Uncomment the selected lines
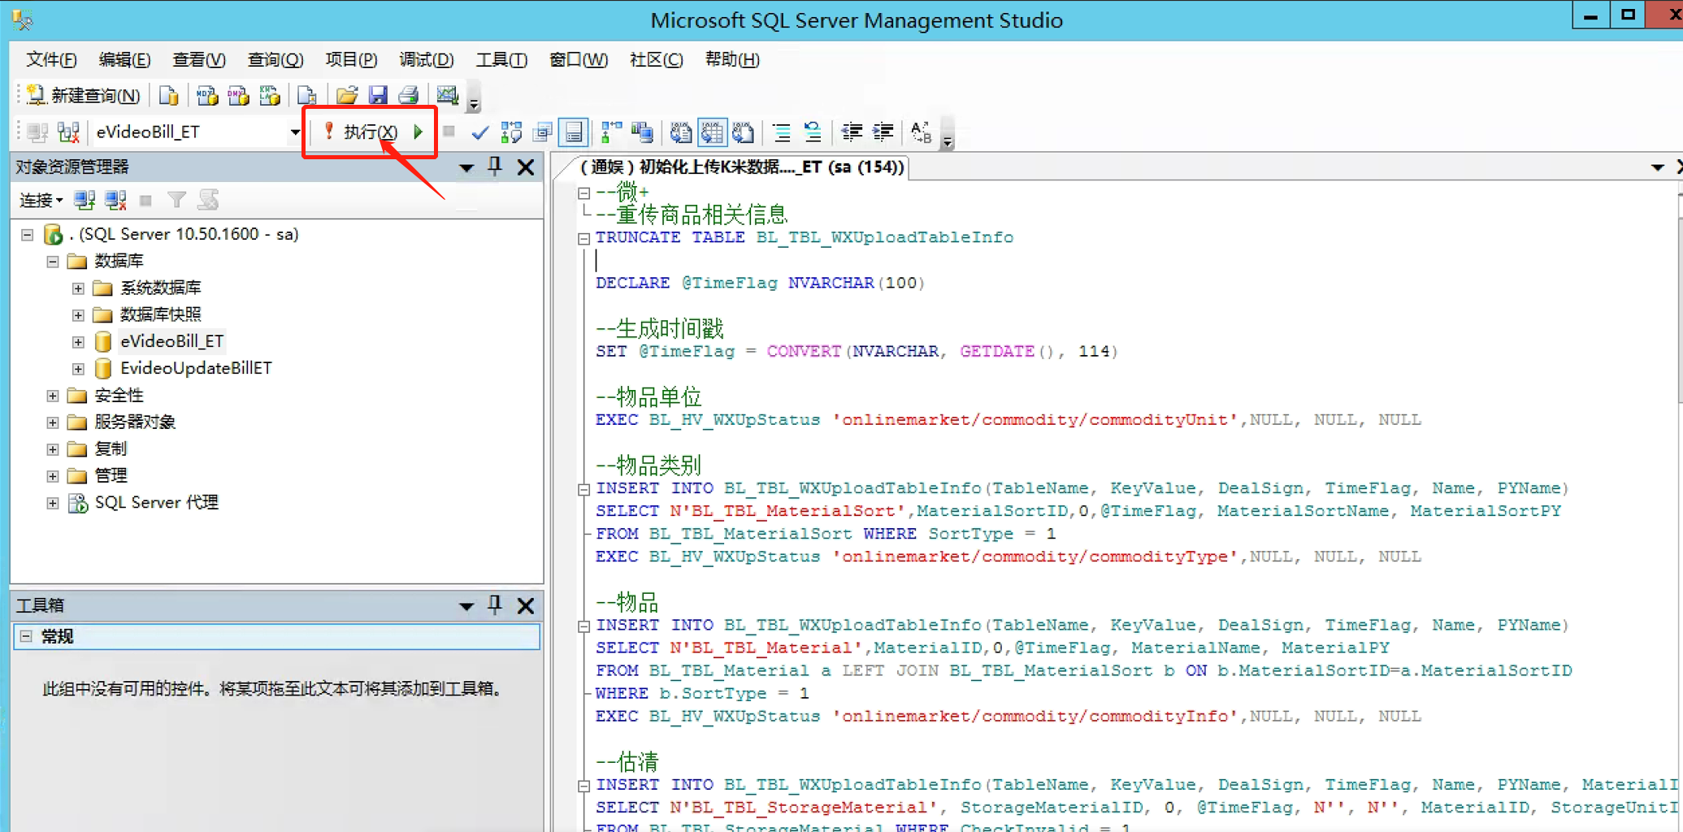Viewport: 1683px width, 832px height. click(812, 132)
